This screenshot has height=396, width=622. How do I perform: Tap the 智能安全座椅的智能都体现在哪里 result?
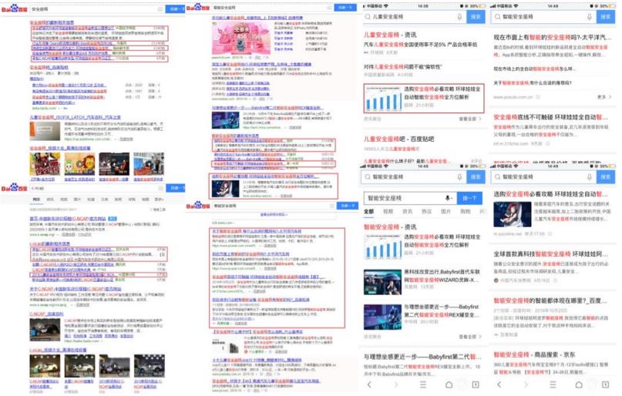click(550, 300)
